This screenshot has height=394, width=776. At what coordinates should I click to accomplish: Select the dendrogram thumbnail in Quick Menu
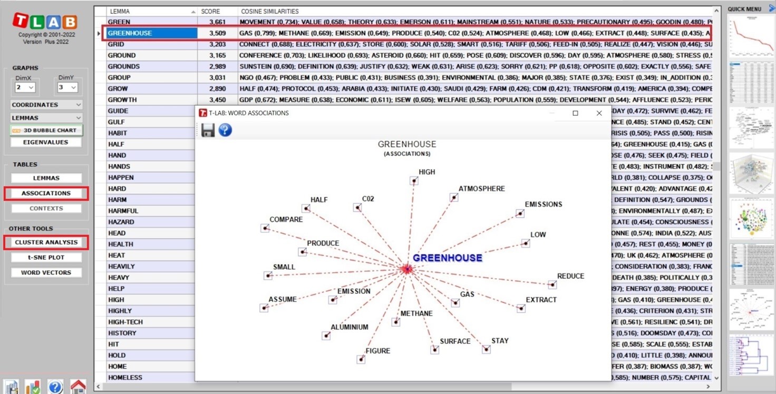[x=751, y=356]
